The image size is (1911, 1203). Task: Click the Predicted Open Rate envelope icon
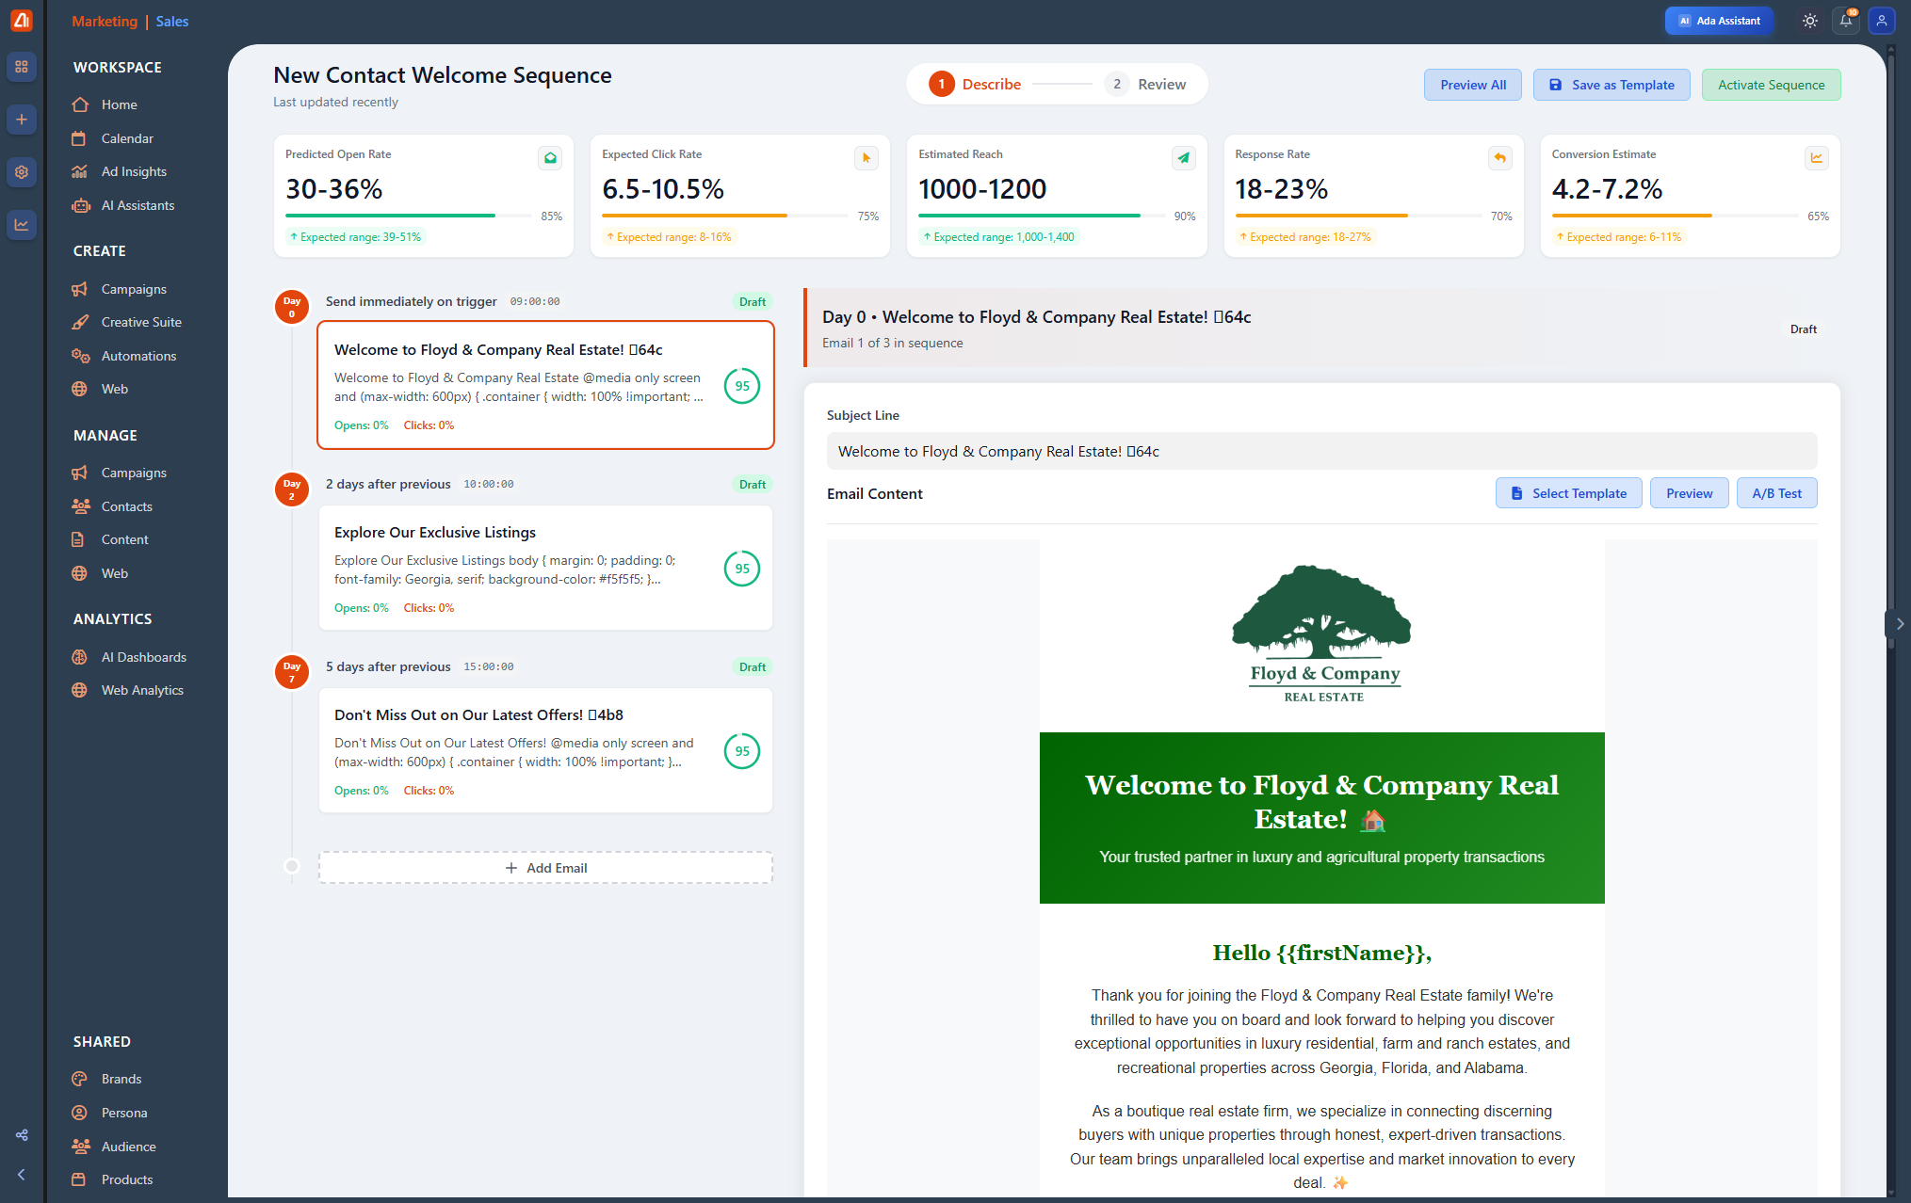pyautogui.click(x=550, y=158)
